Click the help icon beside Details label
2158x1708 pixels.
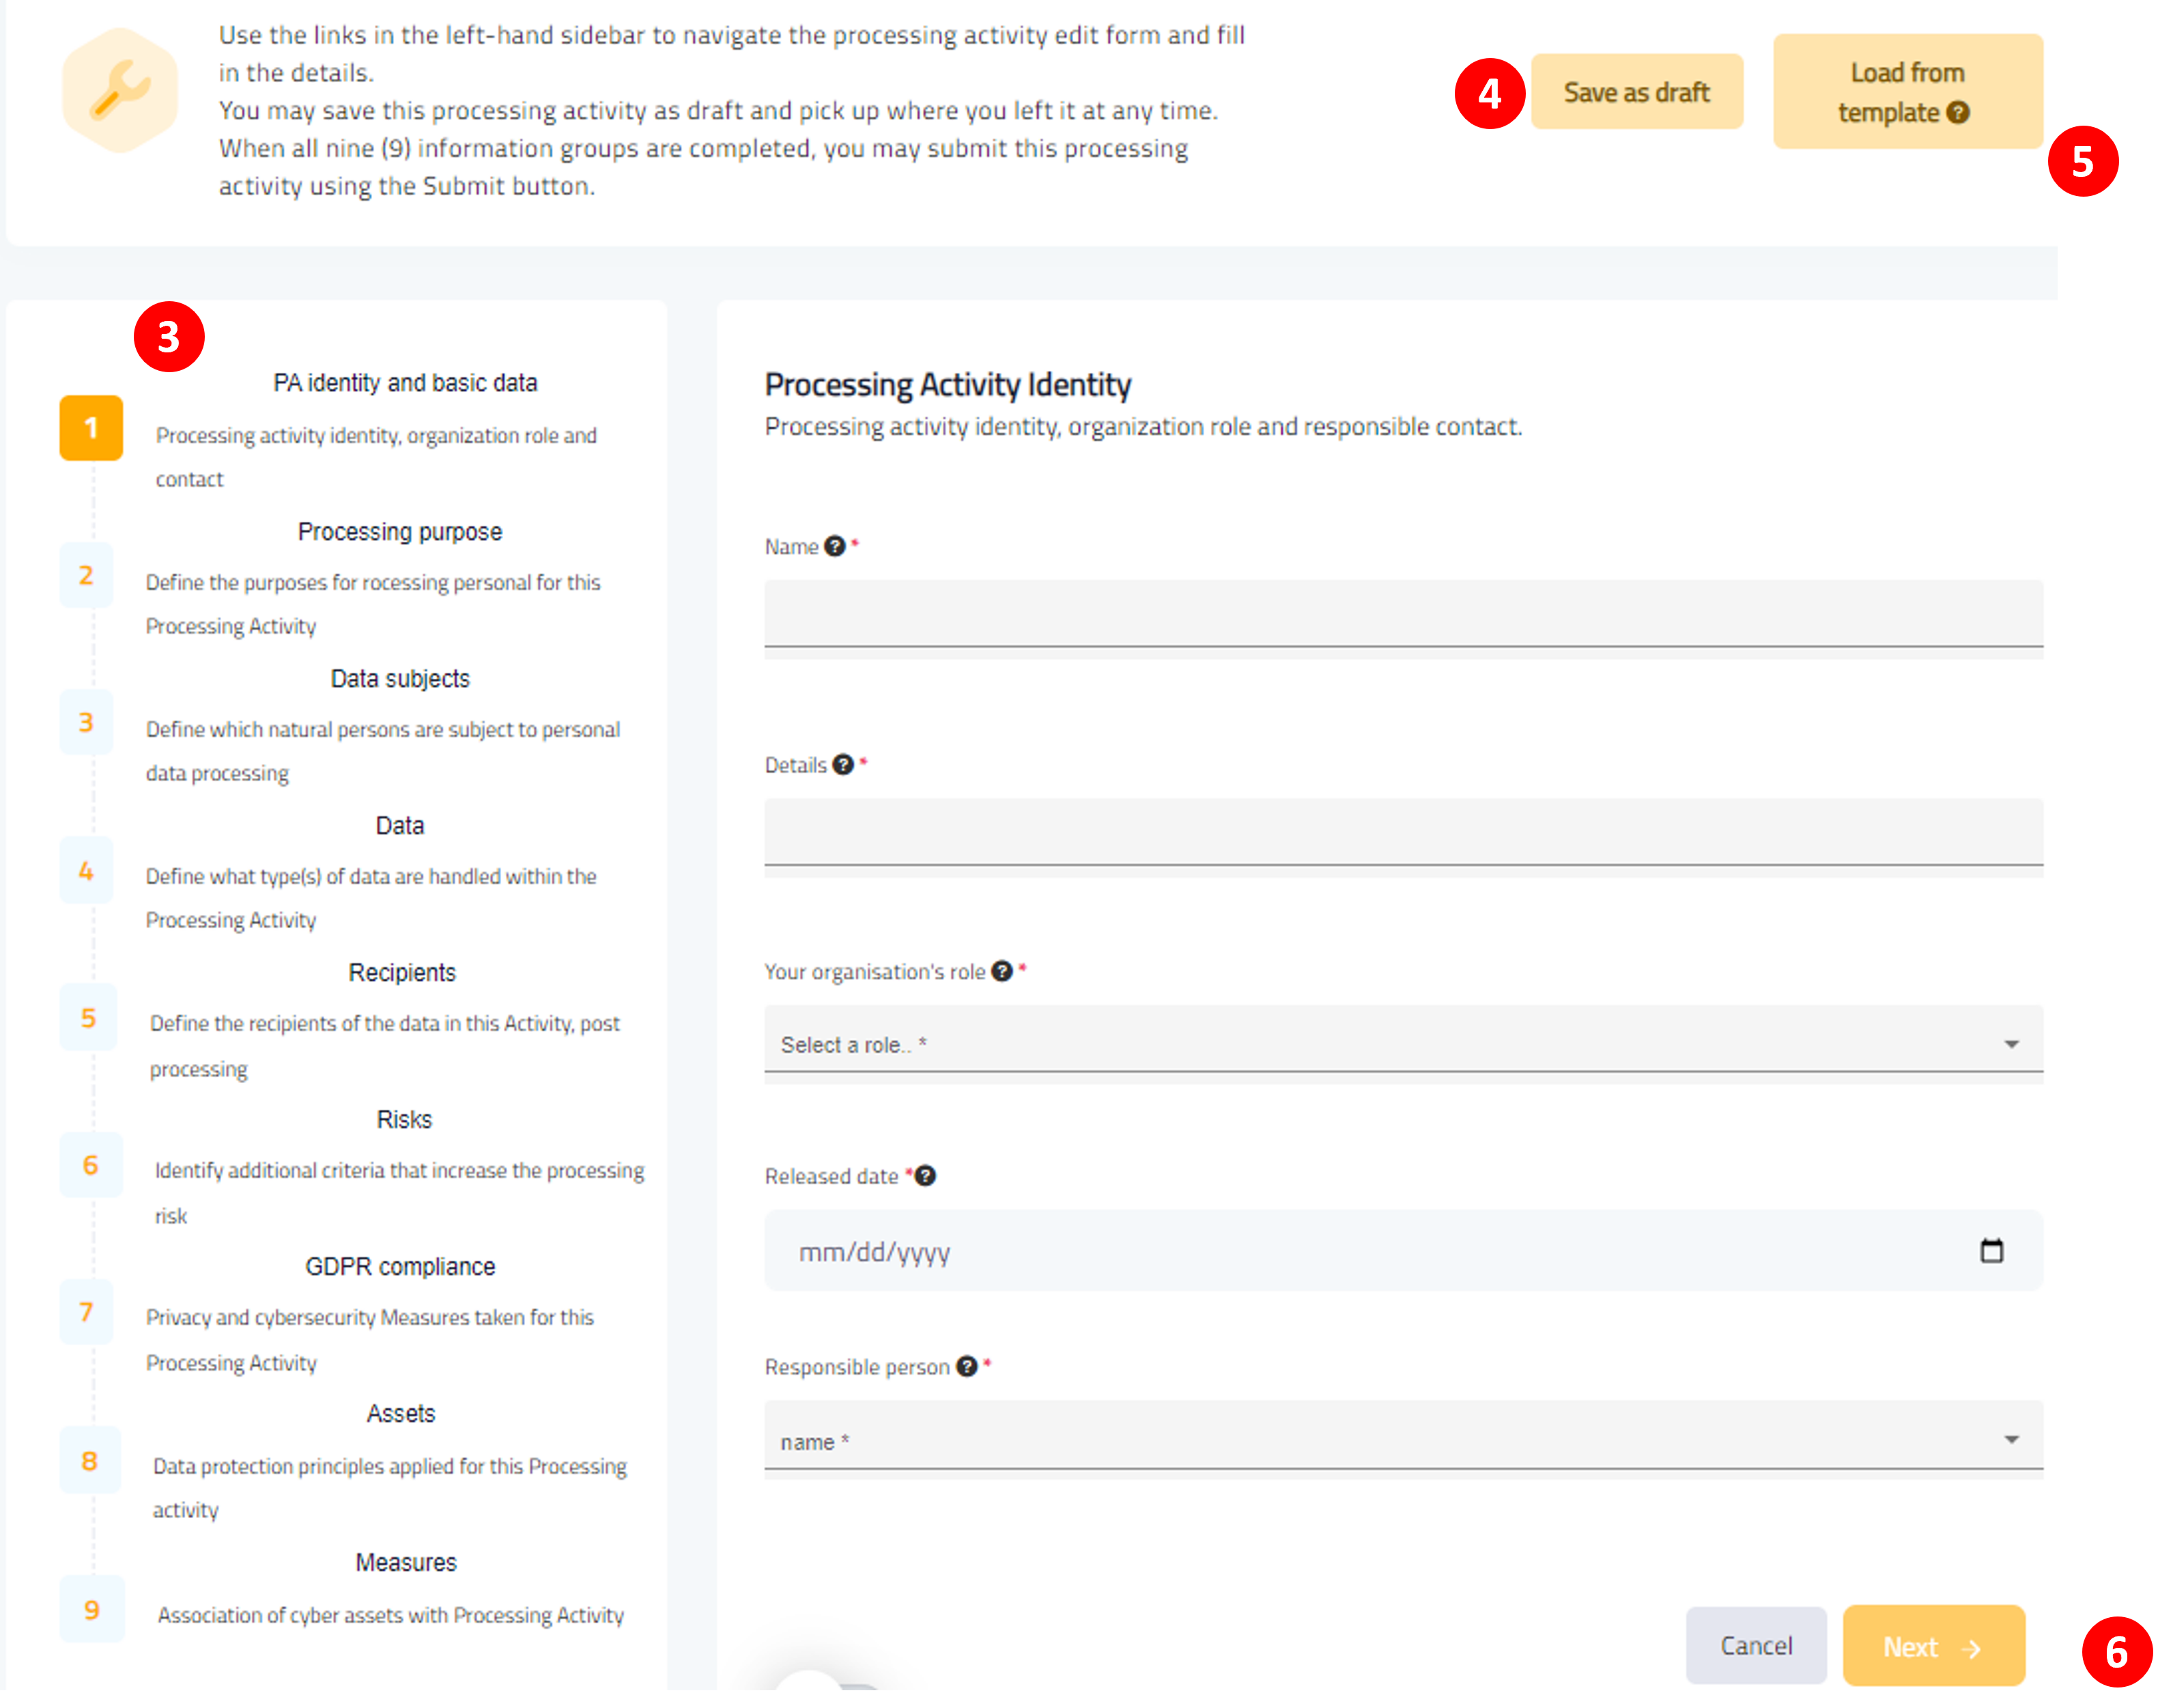[x=844, y=765]
